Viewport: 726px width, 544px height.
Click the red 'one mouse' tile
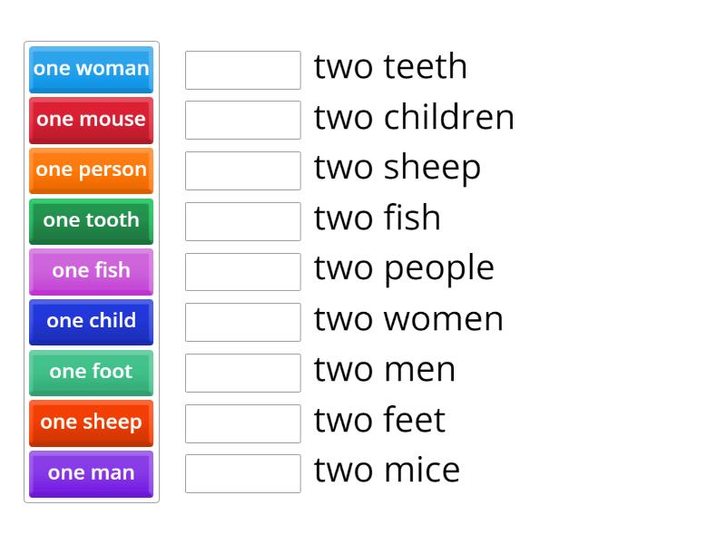point(91,120)
